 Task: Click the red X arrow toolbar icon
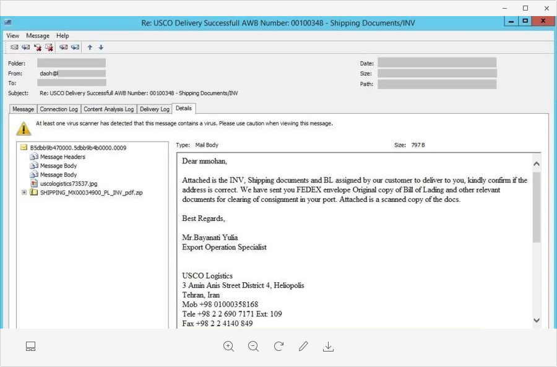click(37, 47)
